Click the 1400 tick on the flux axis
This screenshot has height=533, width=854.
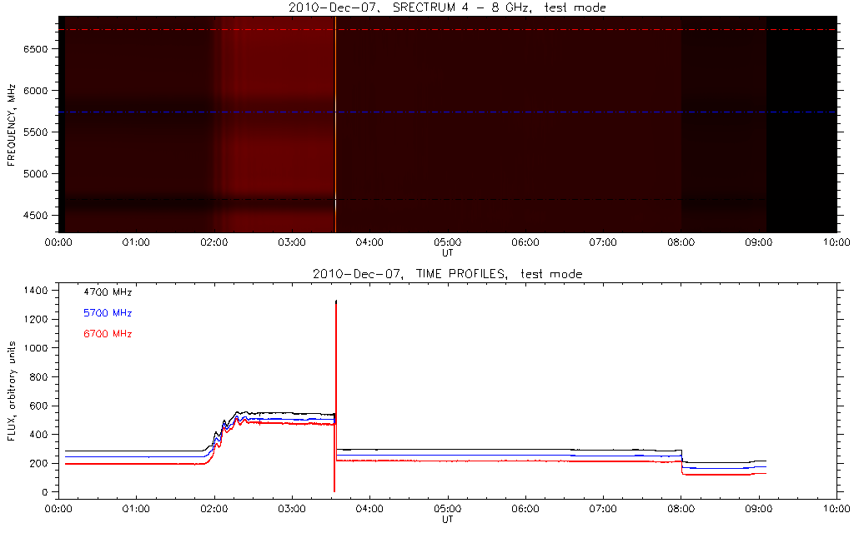click(x=37, y=290)
